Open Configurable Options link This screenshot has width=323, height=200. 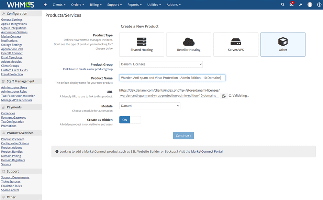pos(15,143)
